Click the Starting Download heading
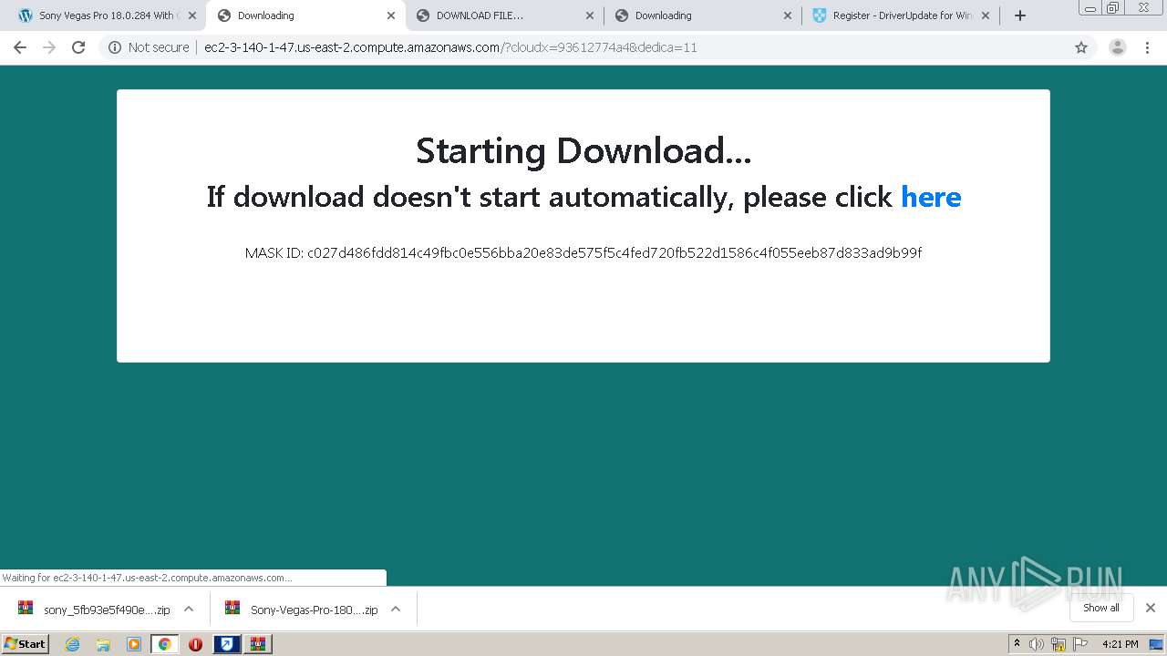1167x656 pixels. tap(583, 151)
